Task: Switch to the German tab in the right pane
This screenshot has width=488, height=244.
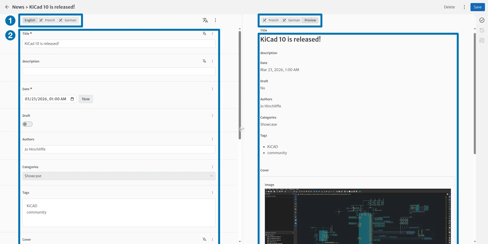Action: 292,20
